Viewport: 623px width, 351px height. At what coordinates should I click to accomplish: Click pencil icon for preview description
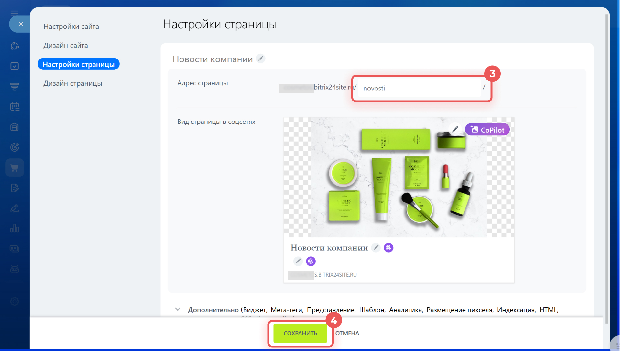(298, 261)
